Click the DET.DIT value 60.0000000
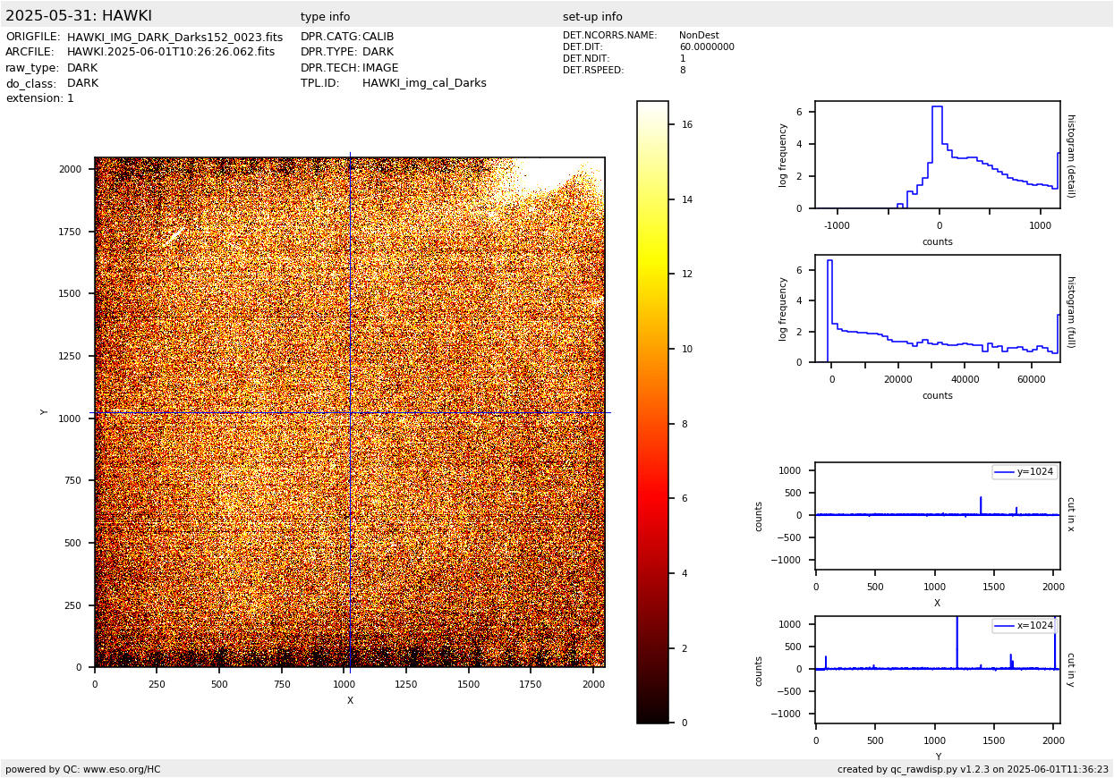The image size is (1114, 778). click(706, 47)
